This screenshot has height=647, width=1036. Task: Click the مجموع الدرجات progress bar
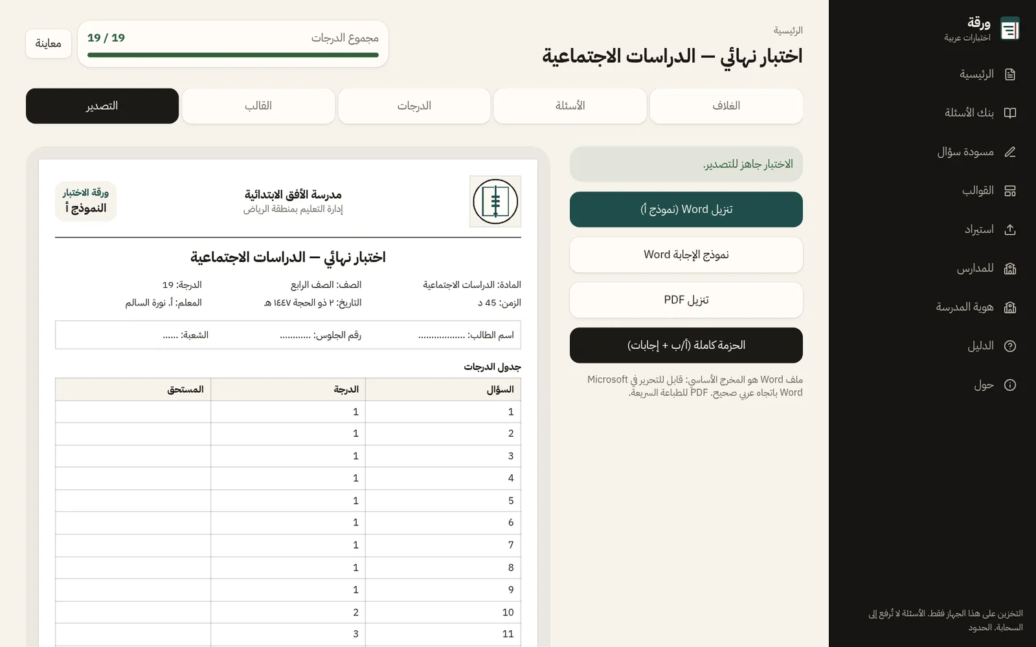pos(233,55)
